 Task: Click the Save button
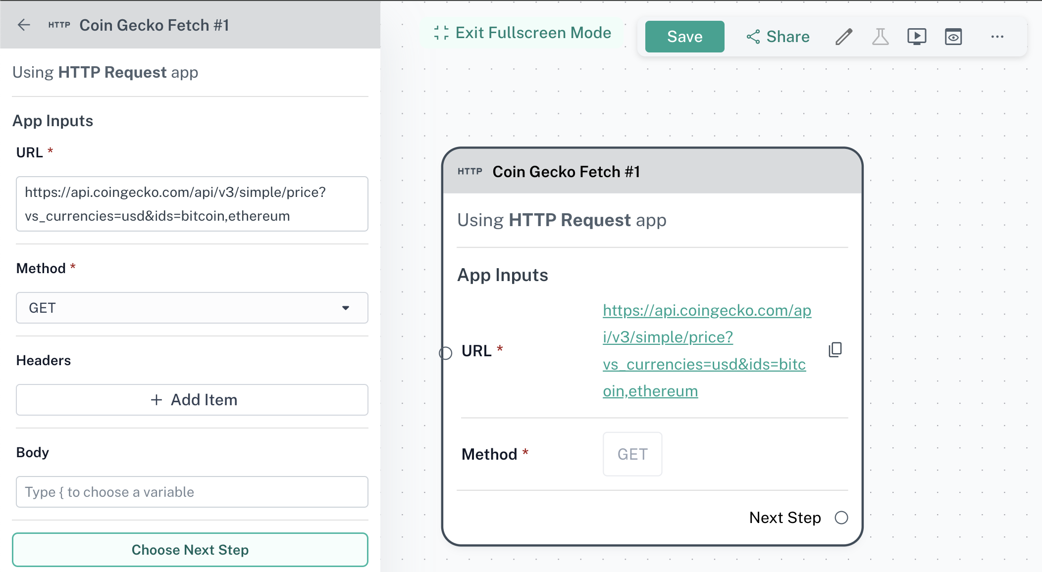[x=684, y=37]
